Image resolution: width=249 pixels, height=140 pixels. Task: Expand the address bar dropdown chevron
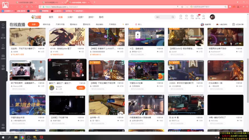point(187,7)
